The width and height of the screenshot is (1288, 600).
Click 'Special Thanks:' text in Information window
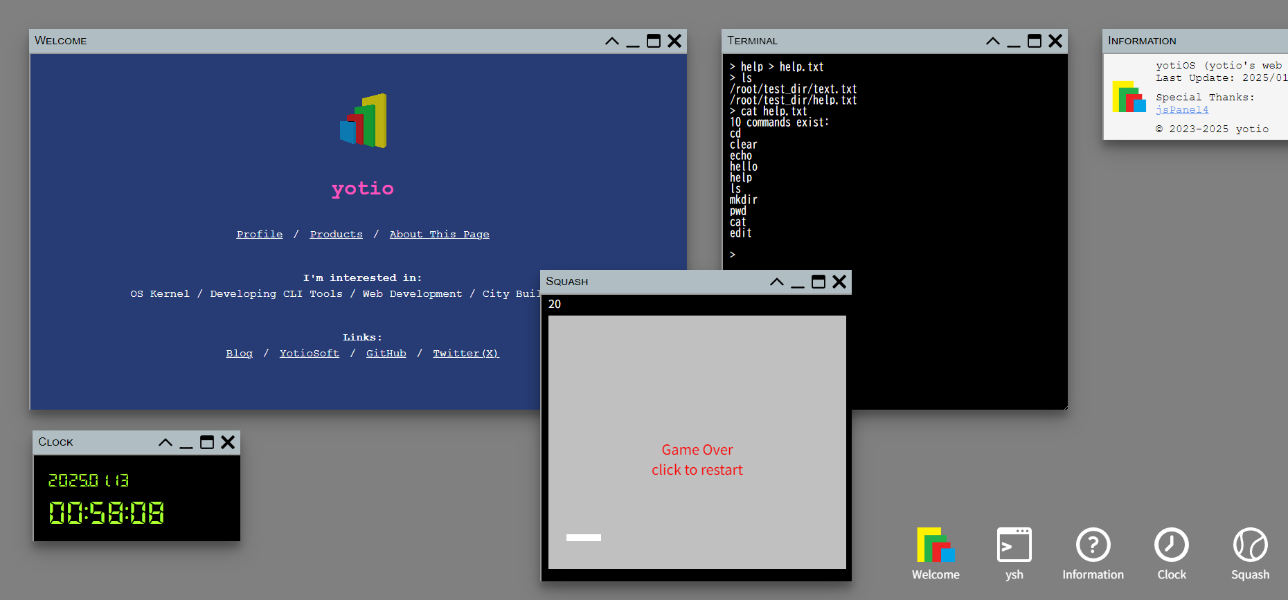point(1205,98)
